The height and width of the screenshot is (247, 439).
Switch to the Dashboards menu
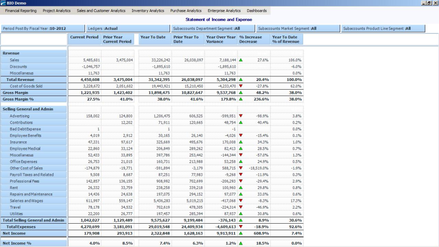257,11
